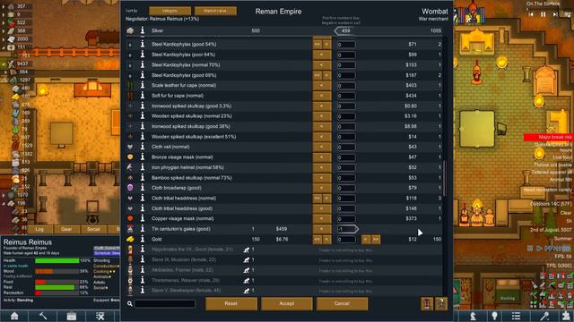
Task: Open the briefcase icon in bottom bar
Action: point(72,316)
